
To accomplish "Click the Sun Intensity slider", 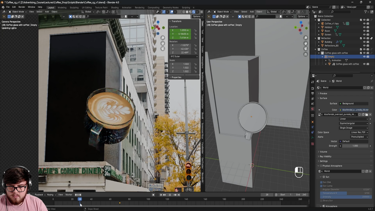I will pyautogui.click(x=346, y=197).
